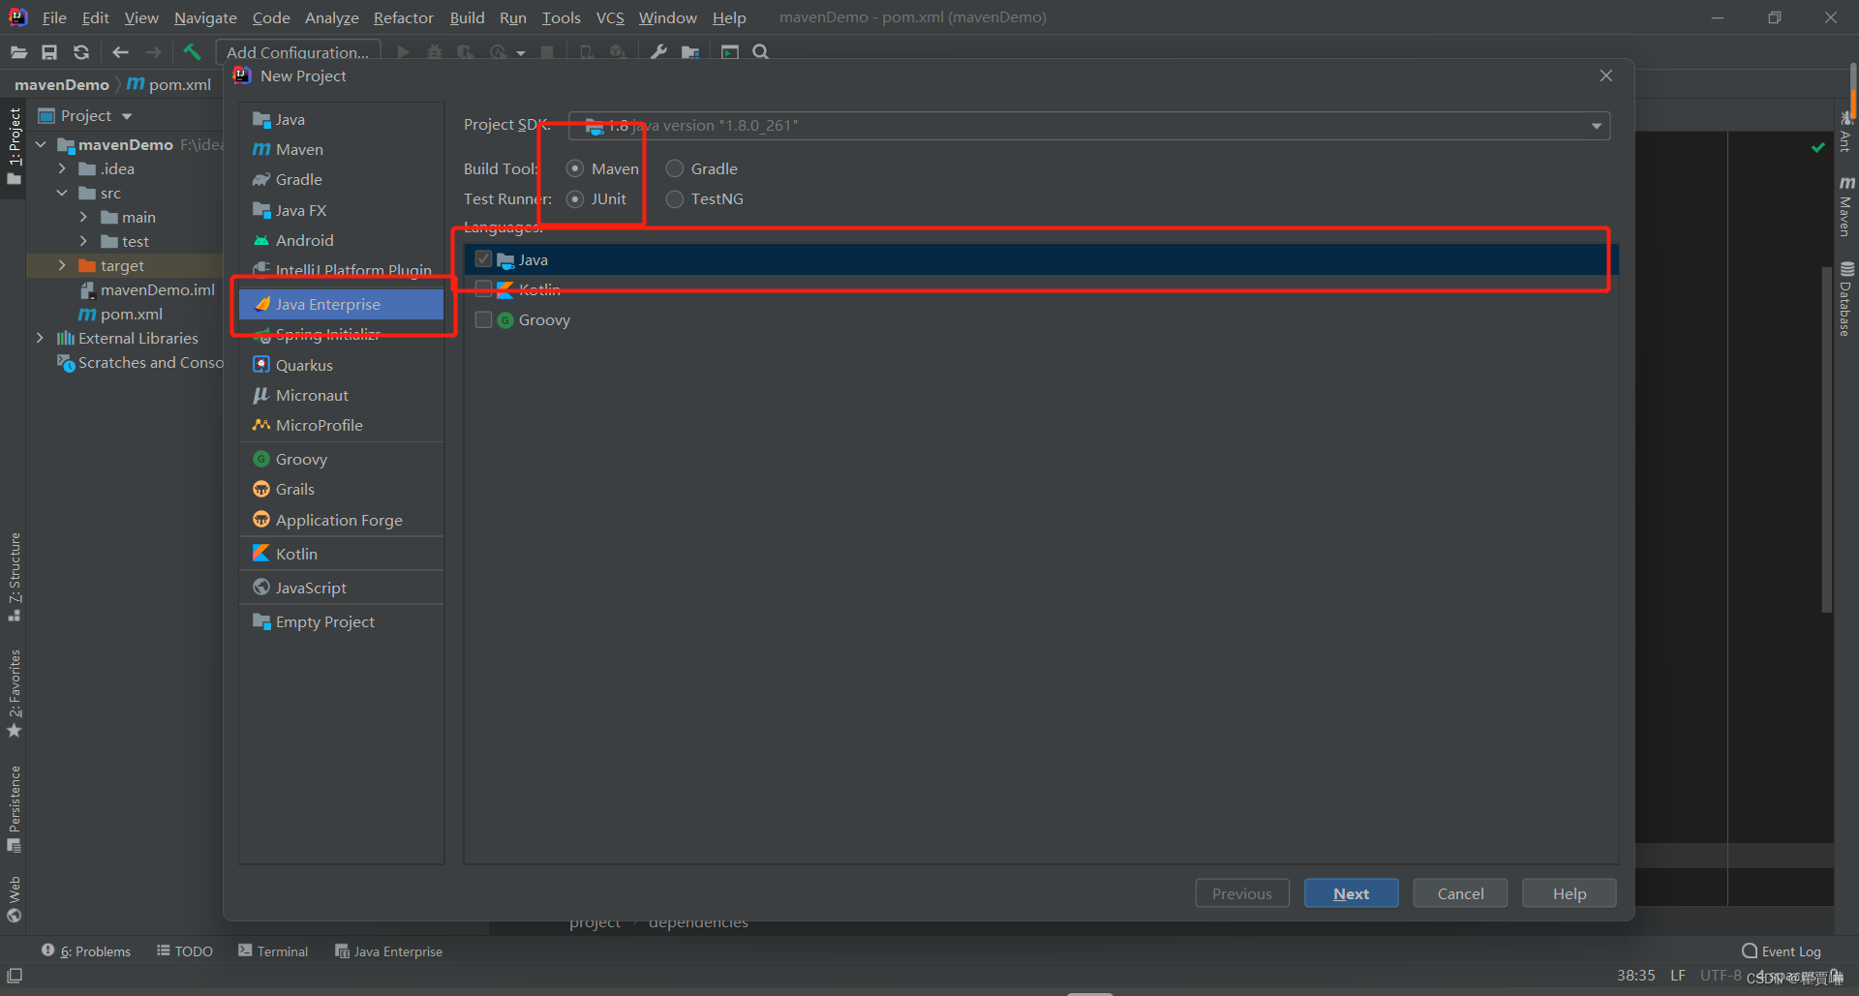Select mavenDemo.iml file in tree
This screenshot has height=996, width=1859.
pos(147,289)
